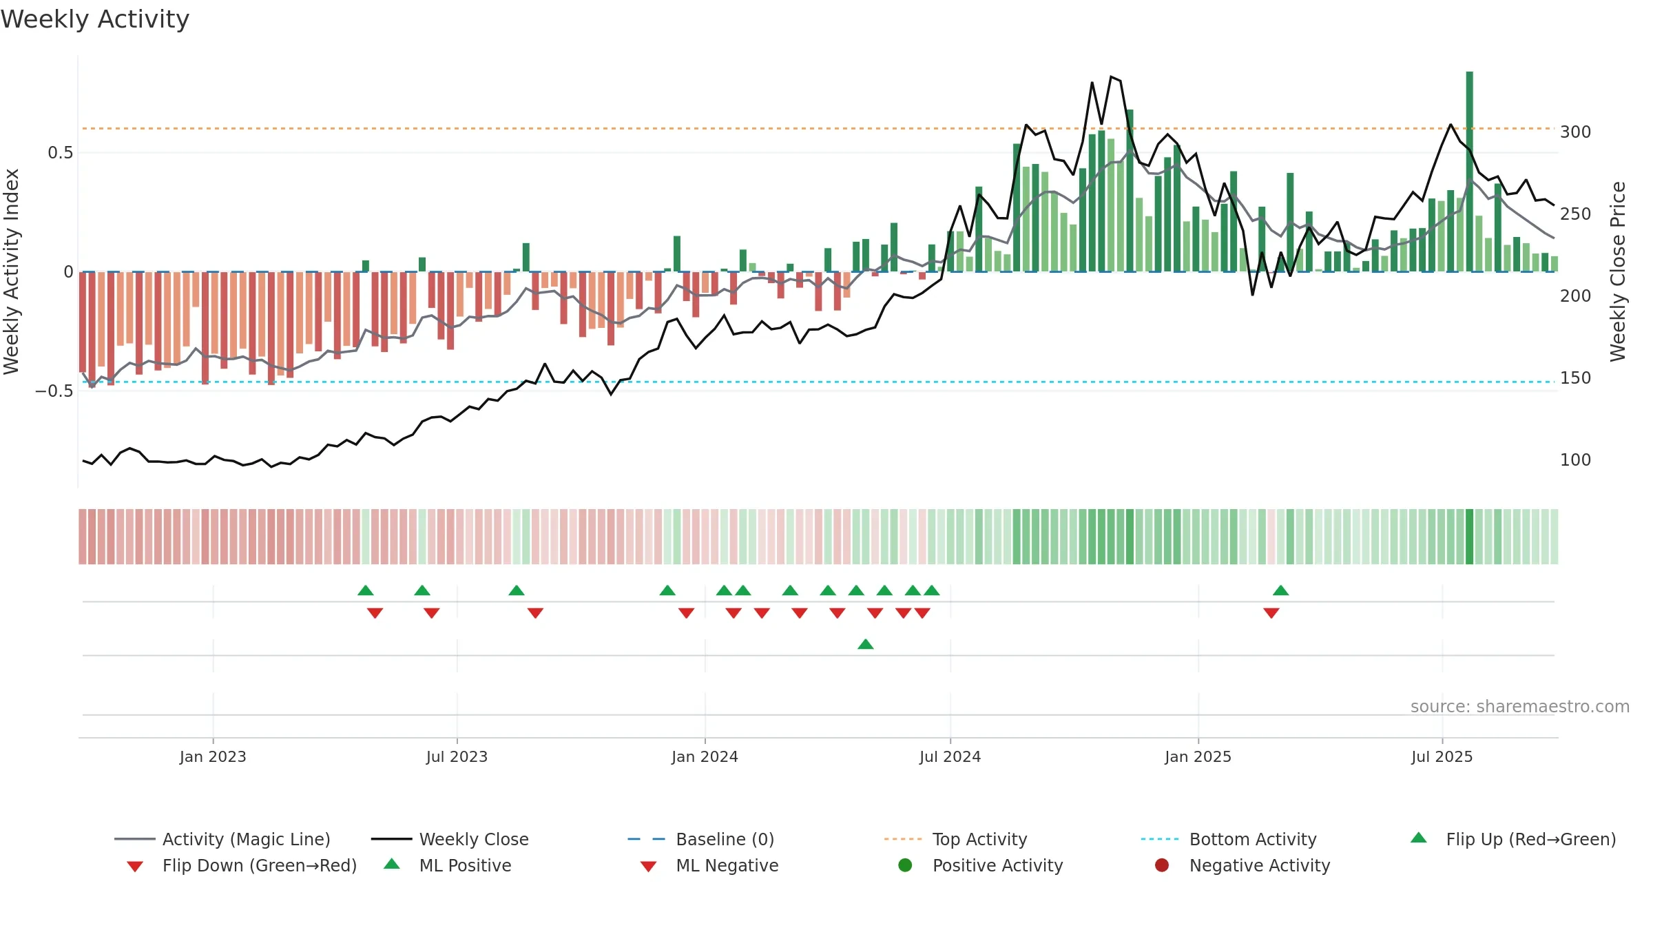Click the Positive Activity green circle legend icon
This screenshot has height=930, width=1653.
click(x=905, y=865)
